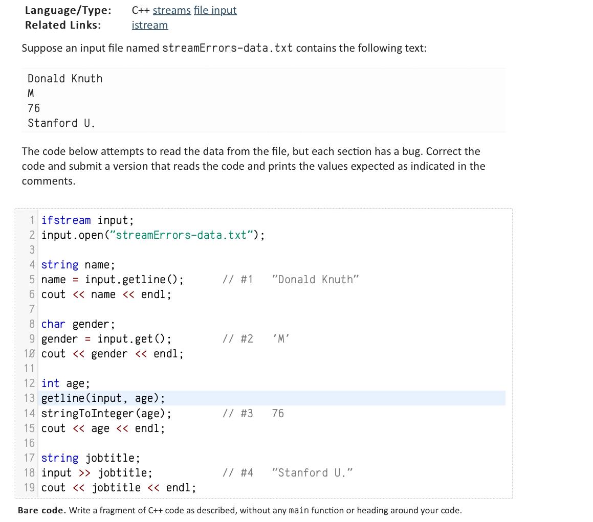Select the comment '// #1 "Donald Knuth"'
The height and width of the screenshot is (522, 593).
click(291, 279)
